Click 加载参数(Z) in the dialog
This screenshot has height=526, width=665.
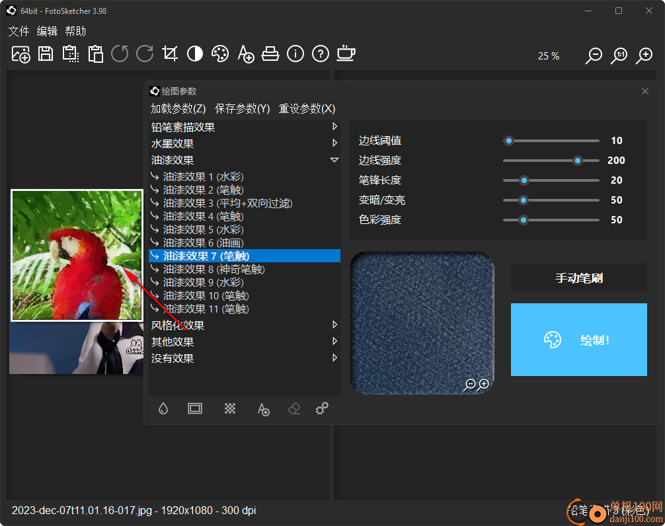pyautogui.click(x=178, y=108)
